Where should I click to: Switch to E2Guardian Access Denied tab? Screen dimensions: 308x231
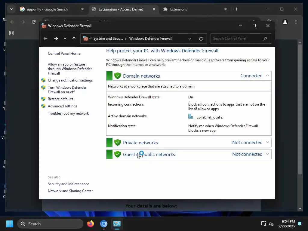[x=121, y=9]
